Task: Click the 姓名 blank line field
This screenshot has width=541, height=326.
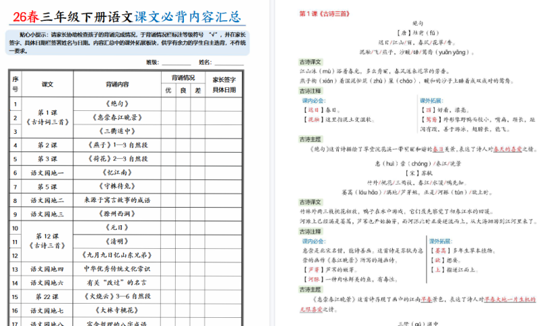Action: [229, 63]
